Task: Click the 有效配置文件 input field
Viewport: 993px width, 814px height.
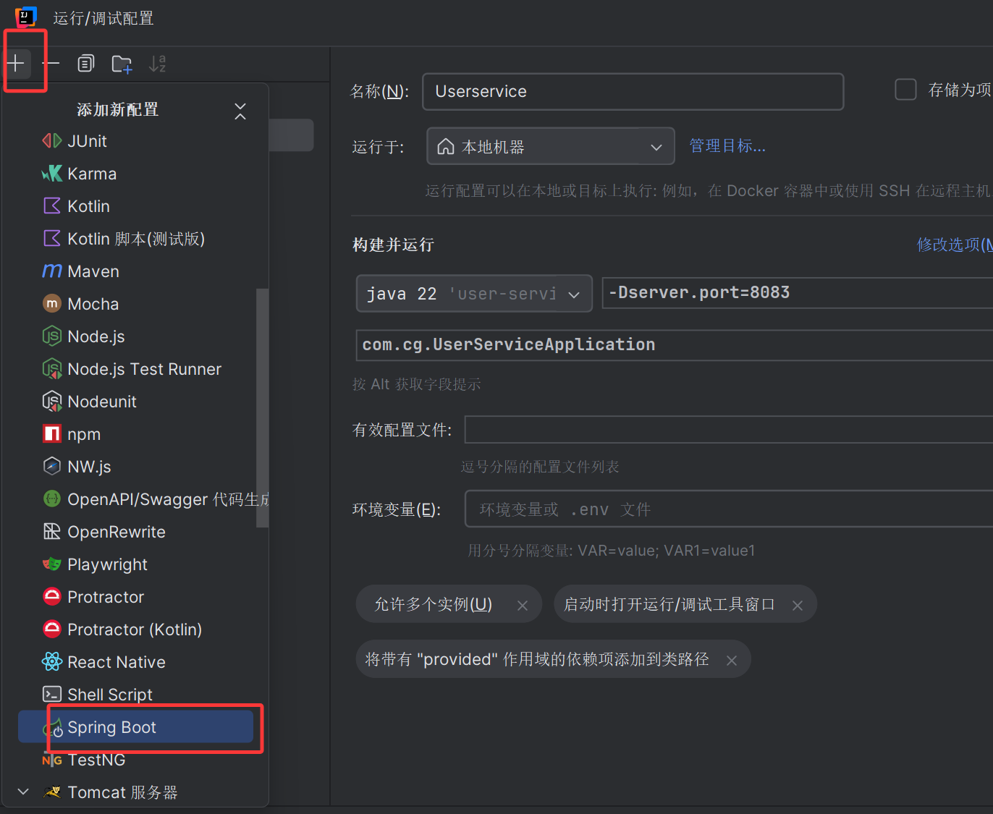Action: pos(728,430)
